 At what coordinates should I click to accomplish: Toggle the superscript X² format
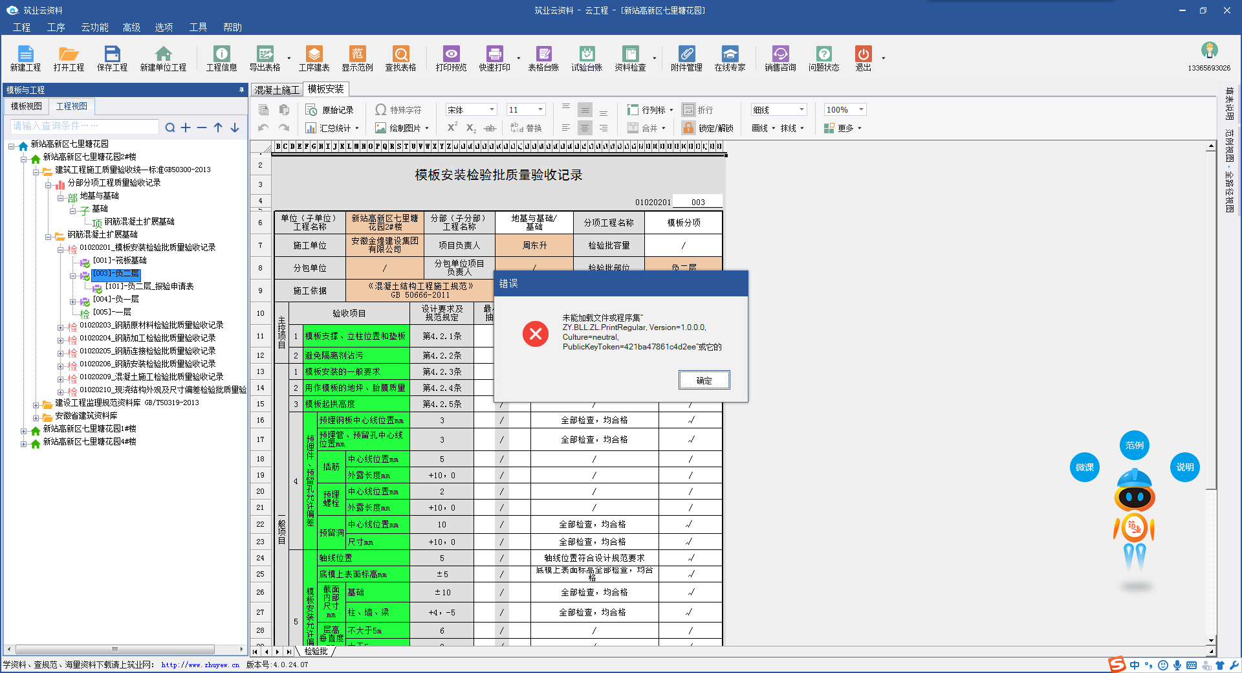pyautogui.click(x=452, y=128)
